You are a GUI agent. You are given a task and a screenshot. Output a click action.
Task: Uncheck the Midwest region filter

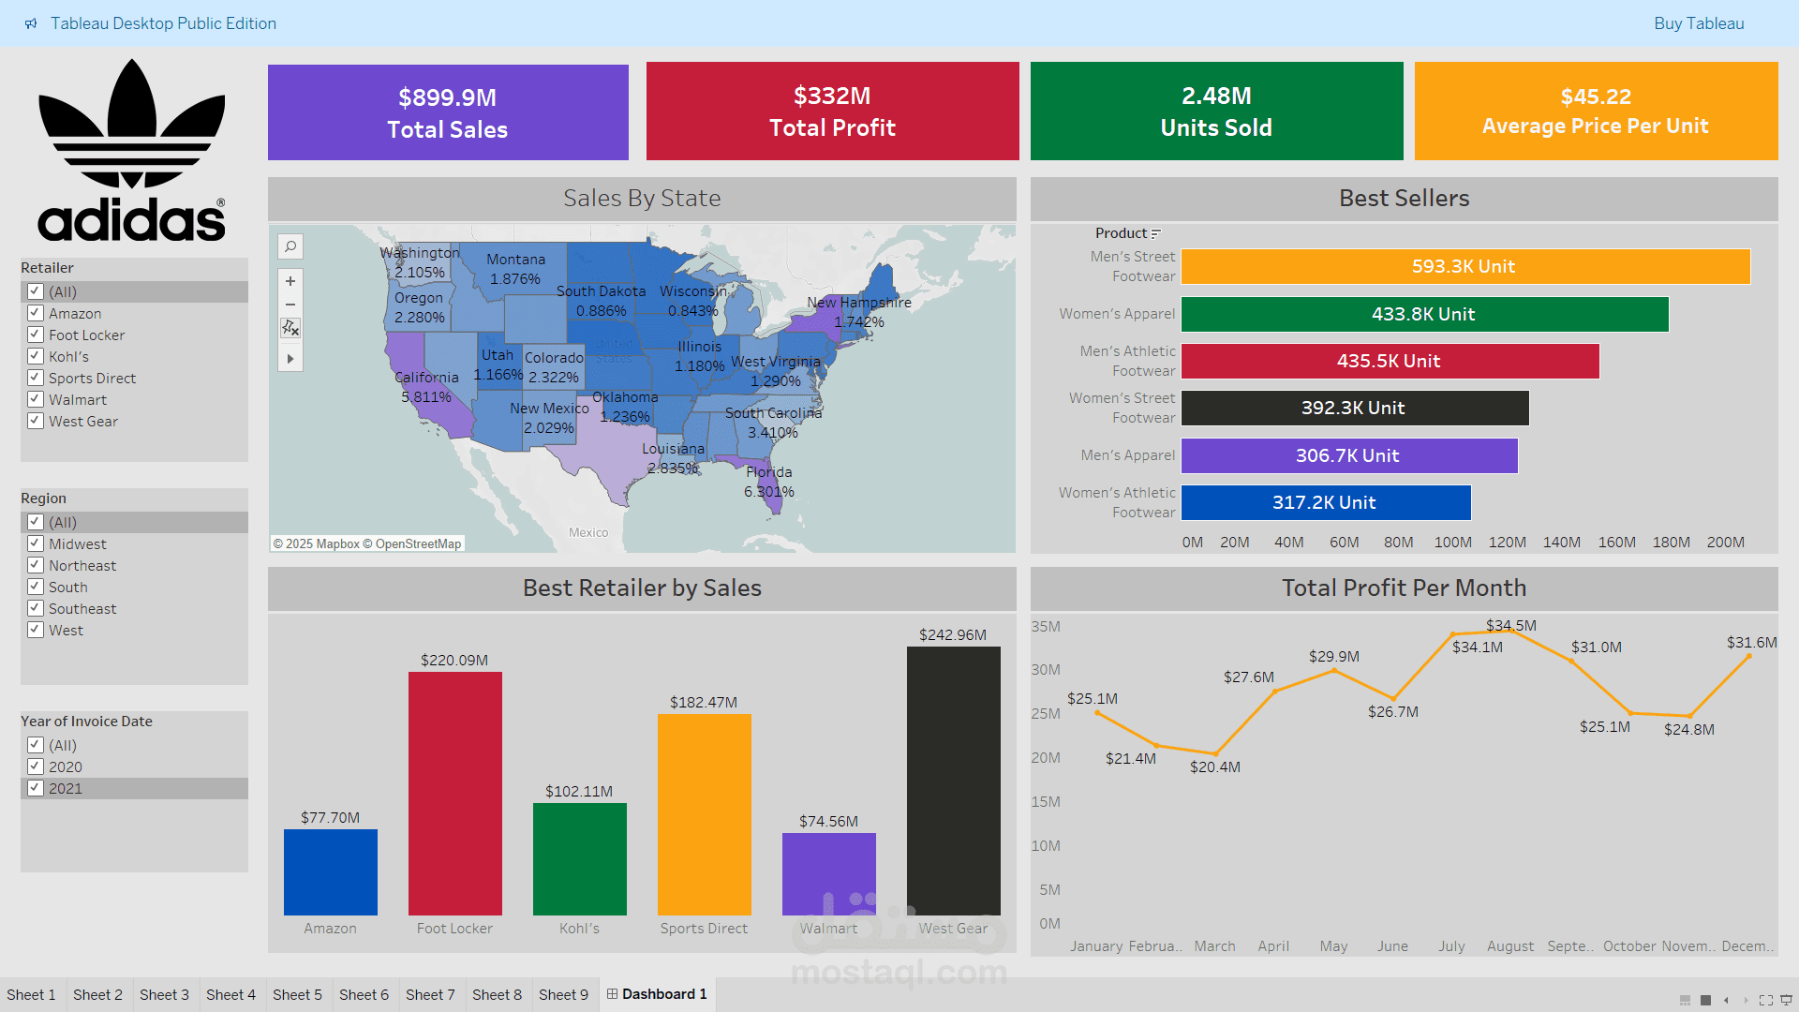coord(35,543)
